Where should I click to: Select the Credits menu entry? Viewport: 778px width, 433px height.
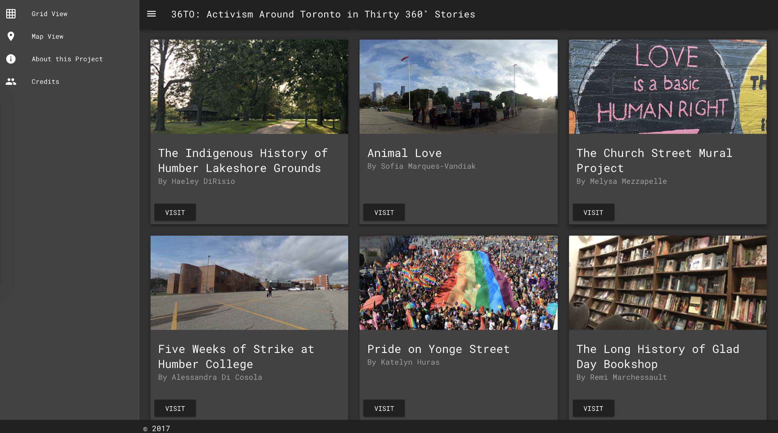45,82
